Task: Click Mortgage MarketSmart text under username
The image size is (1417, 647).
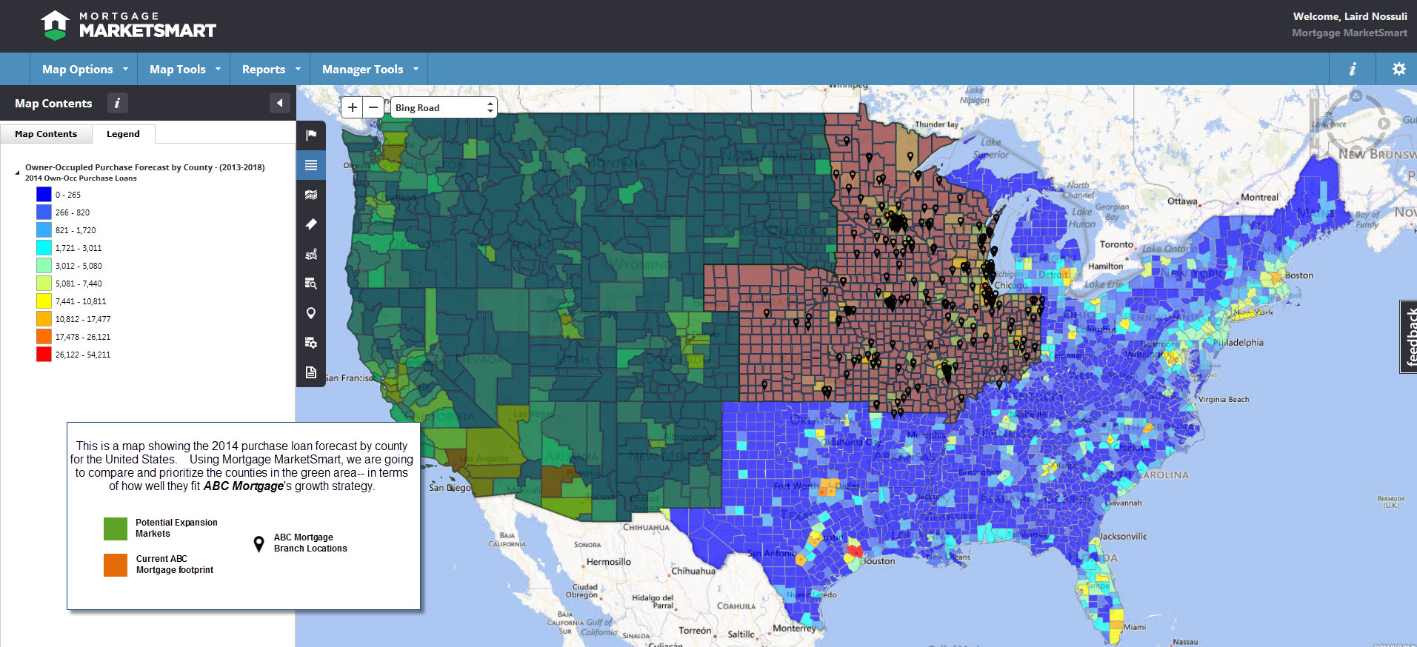Action: click(x=1350, y=33)
